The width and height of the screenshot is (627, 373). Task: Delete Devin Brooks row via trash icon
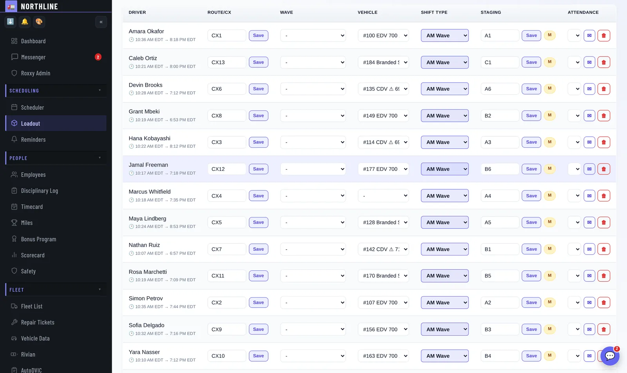pos(603,89)
